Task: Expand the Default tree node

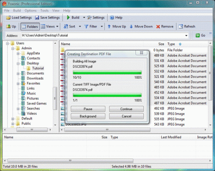Action: click(x=13, y=119)
